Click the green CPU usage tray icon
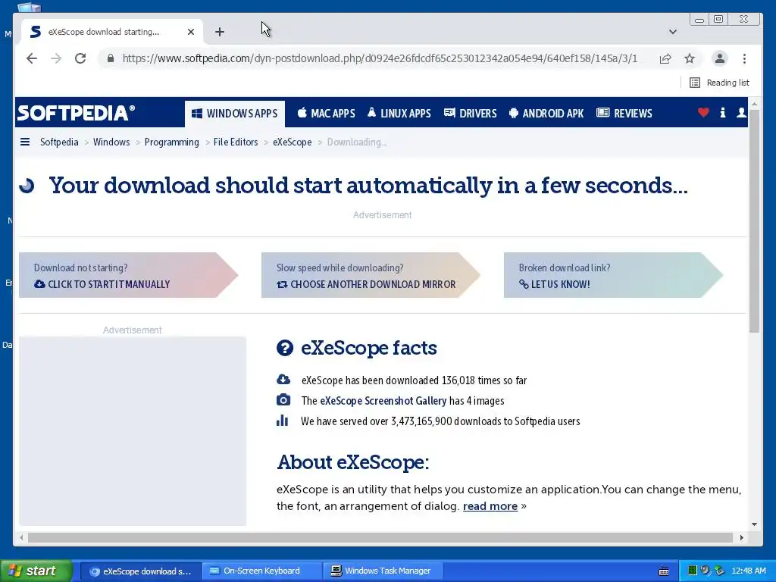 pos(693,571)
